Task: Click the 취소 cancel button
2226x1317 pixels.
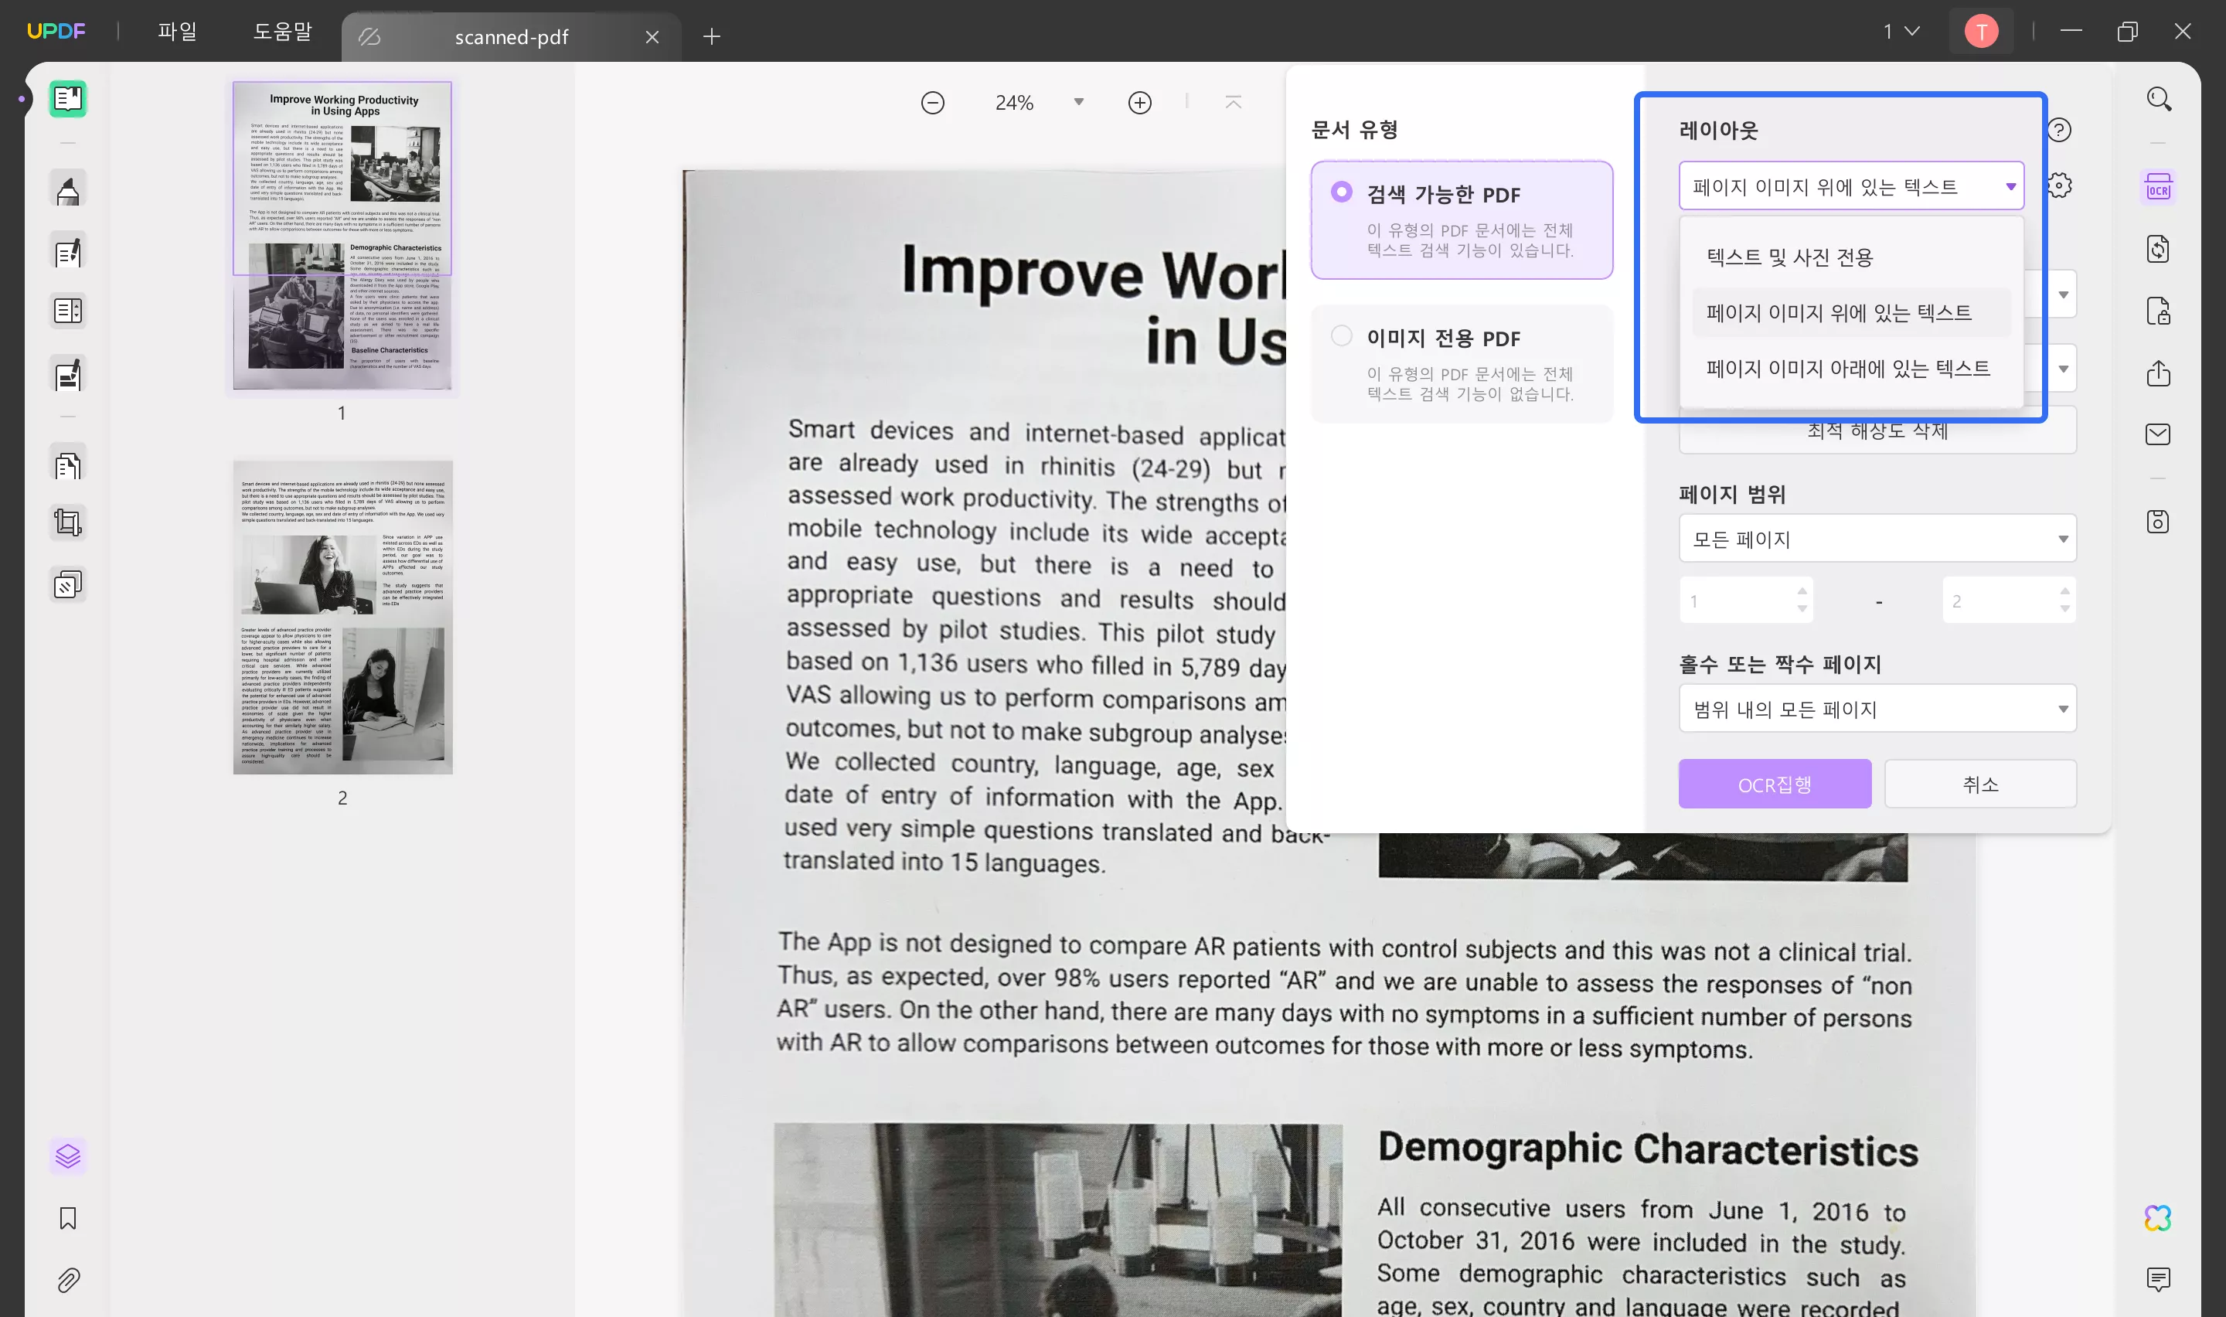Action: [x=1979, y=784]
